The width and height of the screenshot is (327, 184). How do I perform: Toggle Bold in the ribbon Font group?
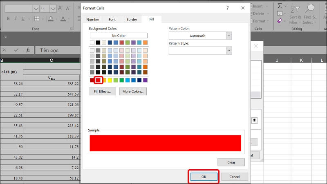[8, 18]
